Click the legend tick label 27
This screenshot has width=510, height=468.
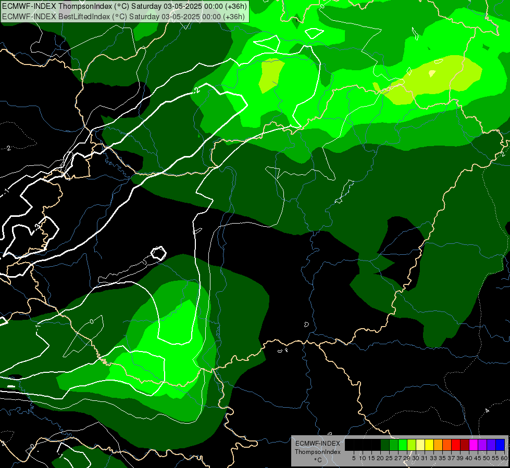pos(398,458)
